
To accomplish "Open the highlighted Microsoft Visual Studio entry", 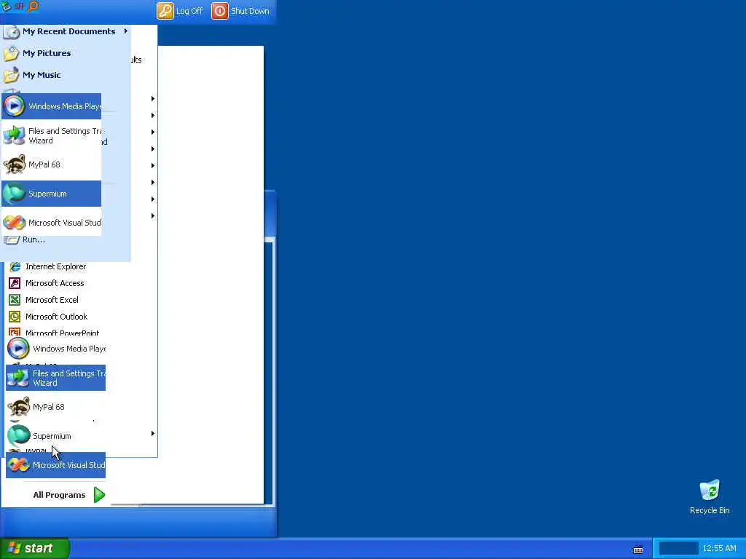I will [55, 465].
